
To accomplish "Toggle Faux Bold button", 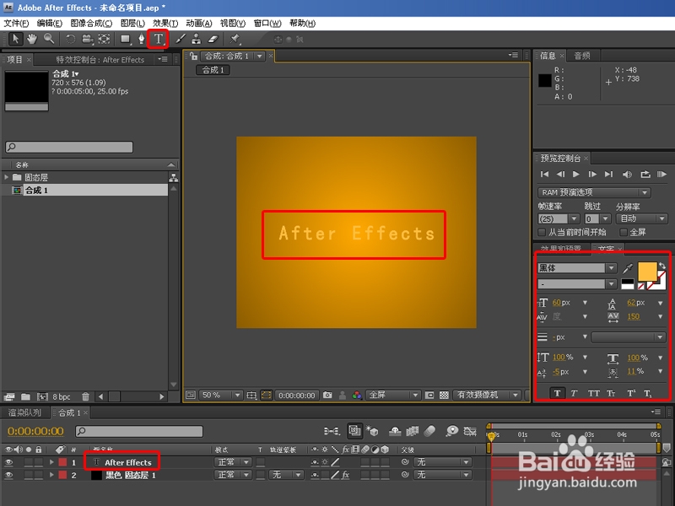I will [x=557, y=393].
